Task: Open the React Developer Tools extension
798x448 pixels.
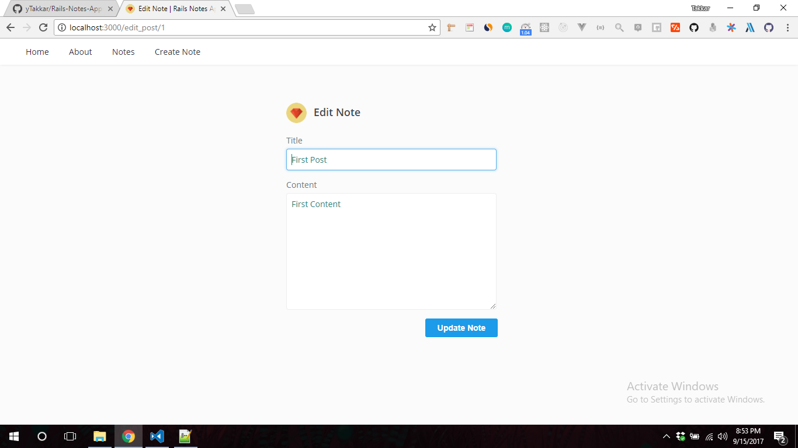Action: click(544, 27)
